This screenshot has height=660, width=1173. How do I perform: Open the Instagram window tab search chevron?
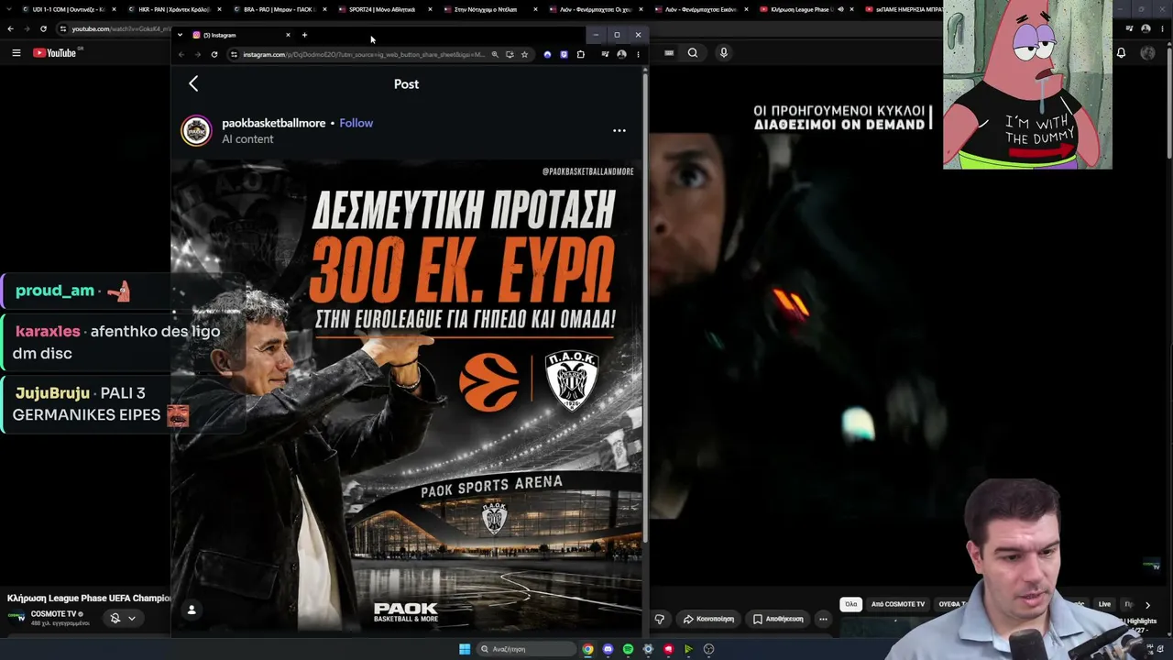(180, 35)
